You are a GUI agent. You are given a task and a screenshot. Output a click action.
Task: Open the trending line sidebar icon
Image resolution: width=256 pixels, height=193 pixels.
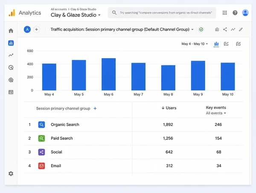tap(11, 55)
